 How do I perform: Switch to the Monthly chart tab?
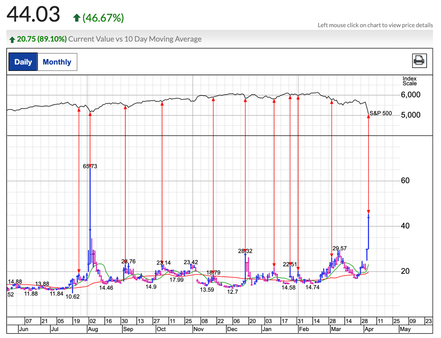57,62
